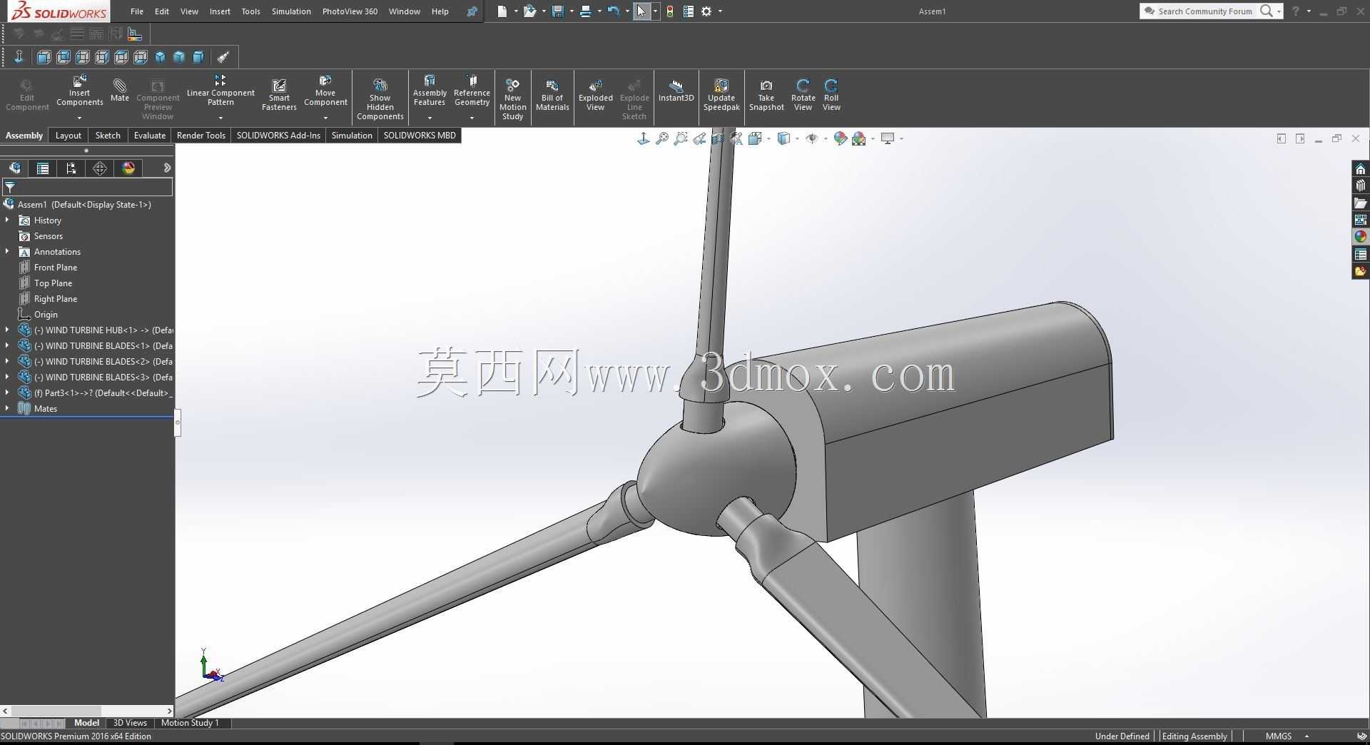Open the DisplayManager tab icon
The width and height of the screenshot is (1370, 745).
pos(128,168)
